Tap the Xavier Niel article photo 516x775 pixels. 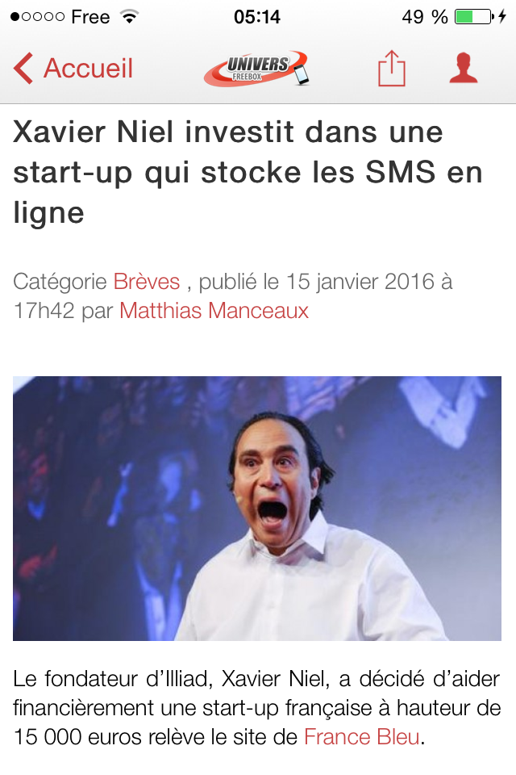pyautogui.click(x=256, y=509)
